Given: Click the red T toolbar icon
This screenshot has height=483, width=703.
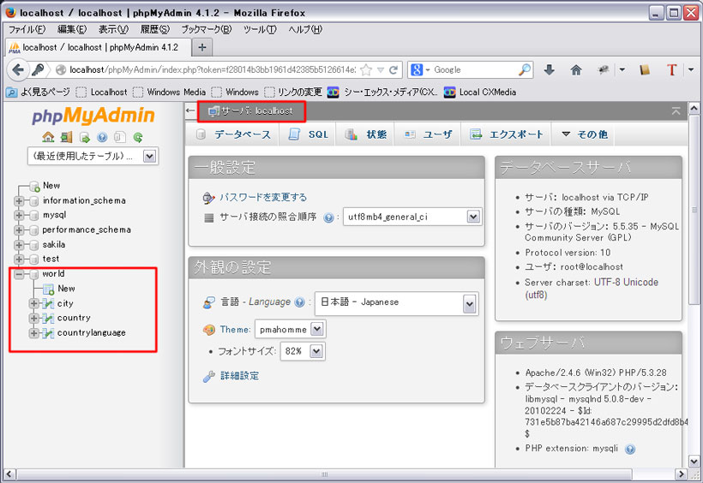Looking at the screenshot, I should tap(671, 69).
